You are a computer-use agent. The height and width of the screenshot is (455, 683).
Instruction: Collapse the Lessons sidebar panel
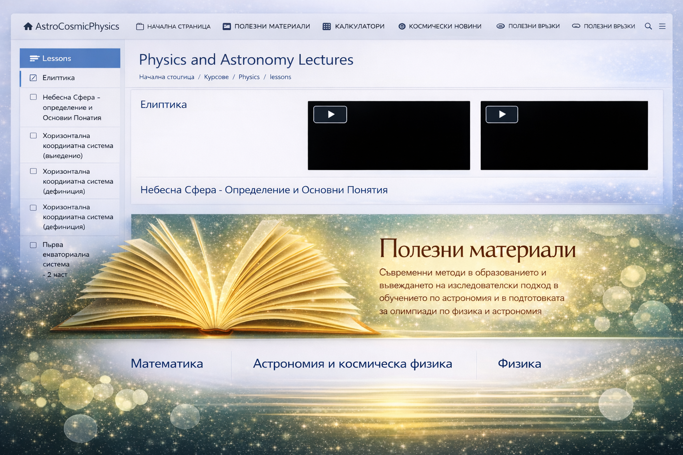tap(56, 58)
